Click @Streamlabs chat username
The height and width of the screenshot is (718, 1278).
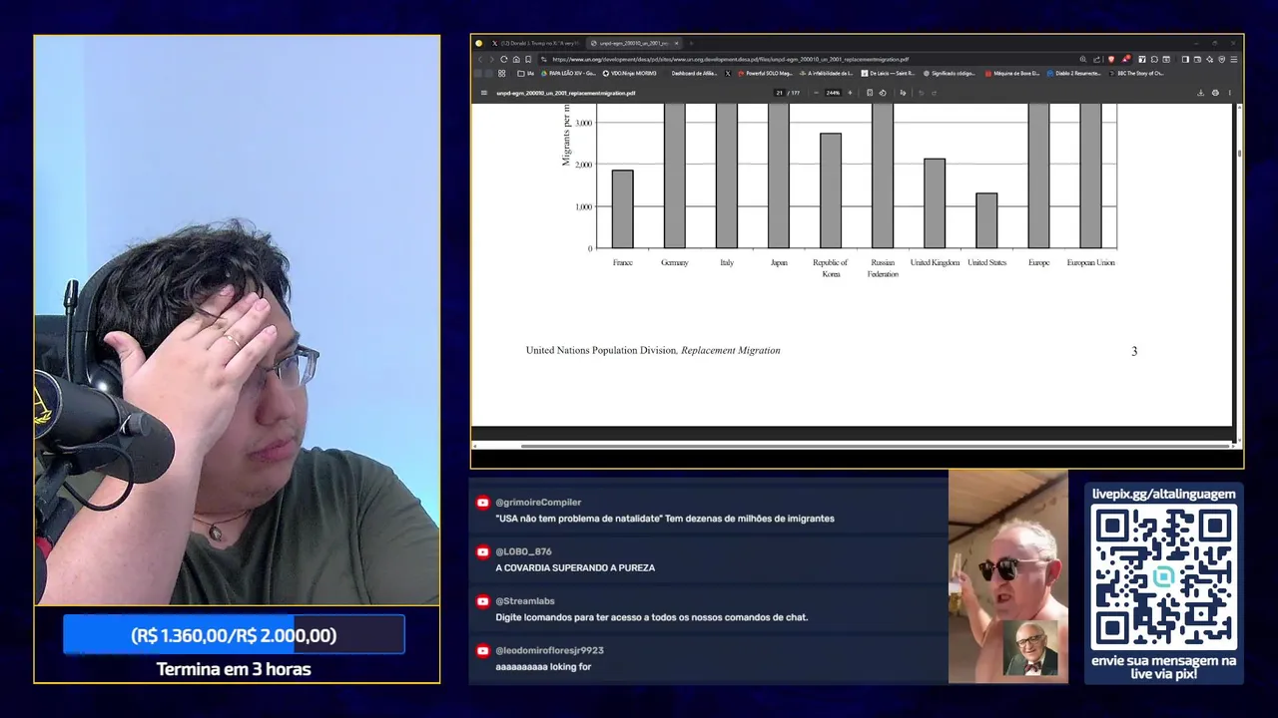pyautogui.click(x=525, y=601)
